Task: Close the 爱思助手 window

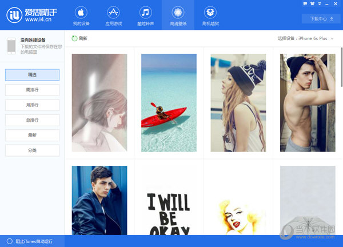Action: click(x=336, y=3)
